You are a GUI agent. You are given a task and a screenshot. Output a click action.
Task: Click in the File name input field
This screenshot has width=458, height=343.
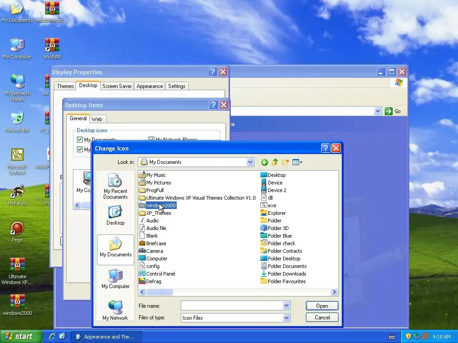point(232,305)
